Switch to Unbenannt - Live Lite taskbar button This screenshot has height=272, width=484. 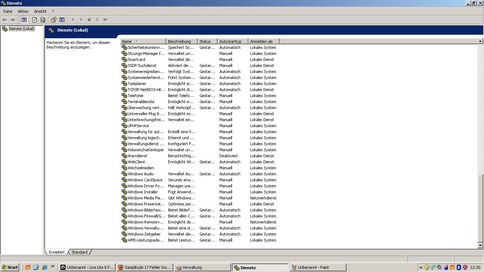87,267
